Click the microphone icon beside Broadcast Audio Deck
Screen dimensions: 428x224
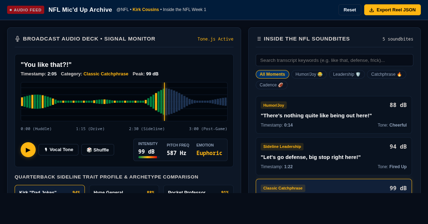coord(17,39)
